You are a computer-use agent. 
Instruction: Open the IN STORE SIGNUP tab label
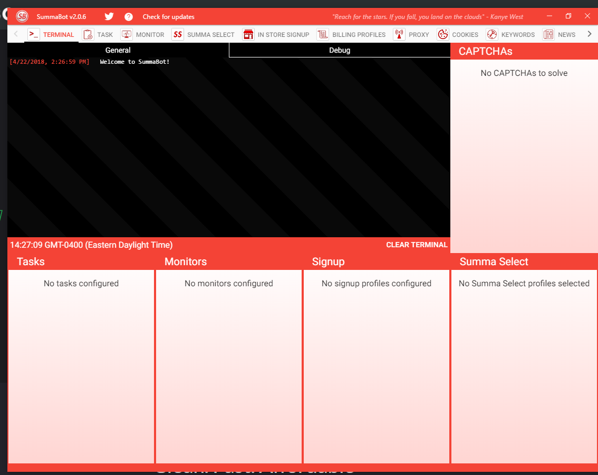click(x=283, y=35)
